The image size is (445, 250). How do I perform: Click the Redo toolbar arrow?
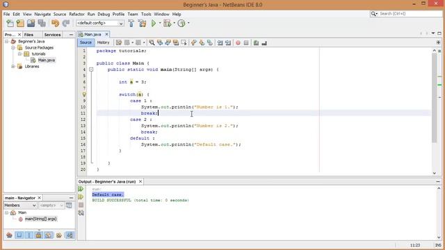tap(66, 23)
